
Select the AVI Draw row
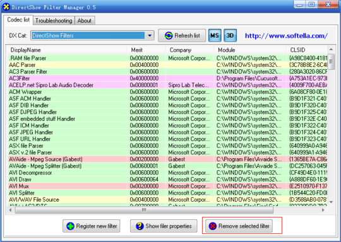tap(168, 179)
